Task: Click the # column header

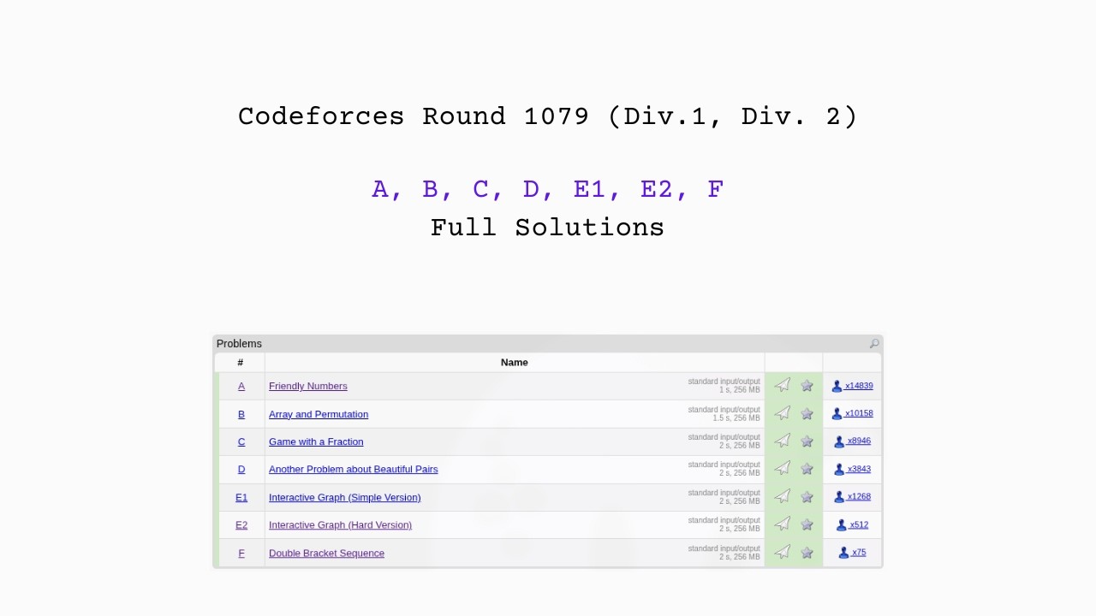Action: pyautogui.click(x=241, y=362)
